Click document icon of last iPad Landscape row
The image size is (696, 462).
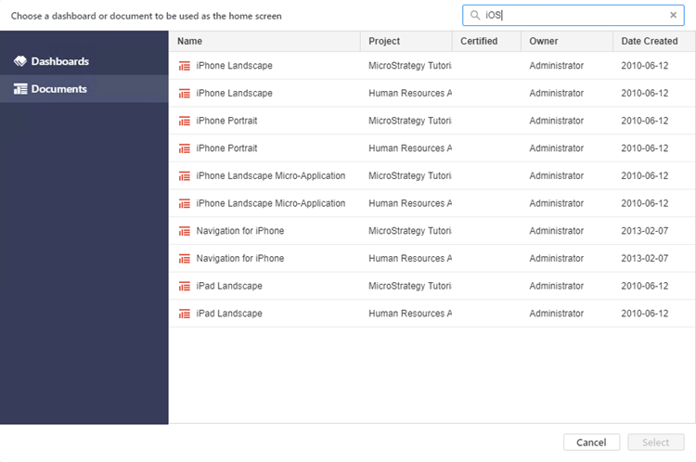(x=185, y=314)
